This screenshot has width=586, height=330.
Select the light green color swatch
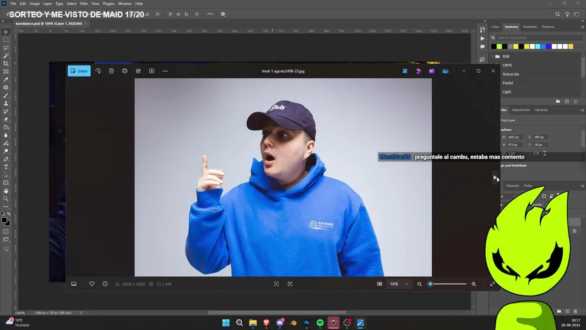point(499,46)
